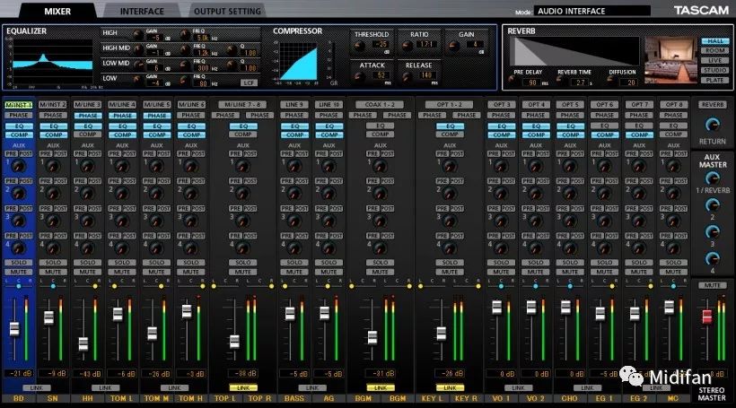Click the BD channel fader handle

point(14,329)
